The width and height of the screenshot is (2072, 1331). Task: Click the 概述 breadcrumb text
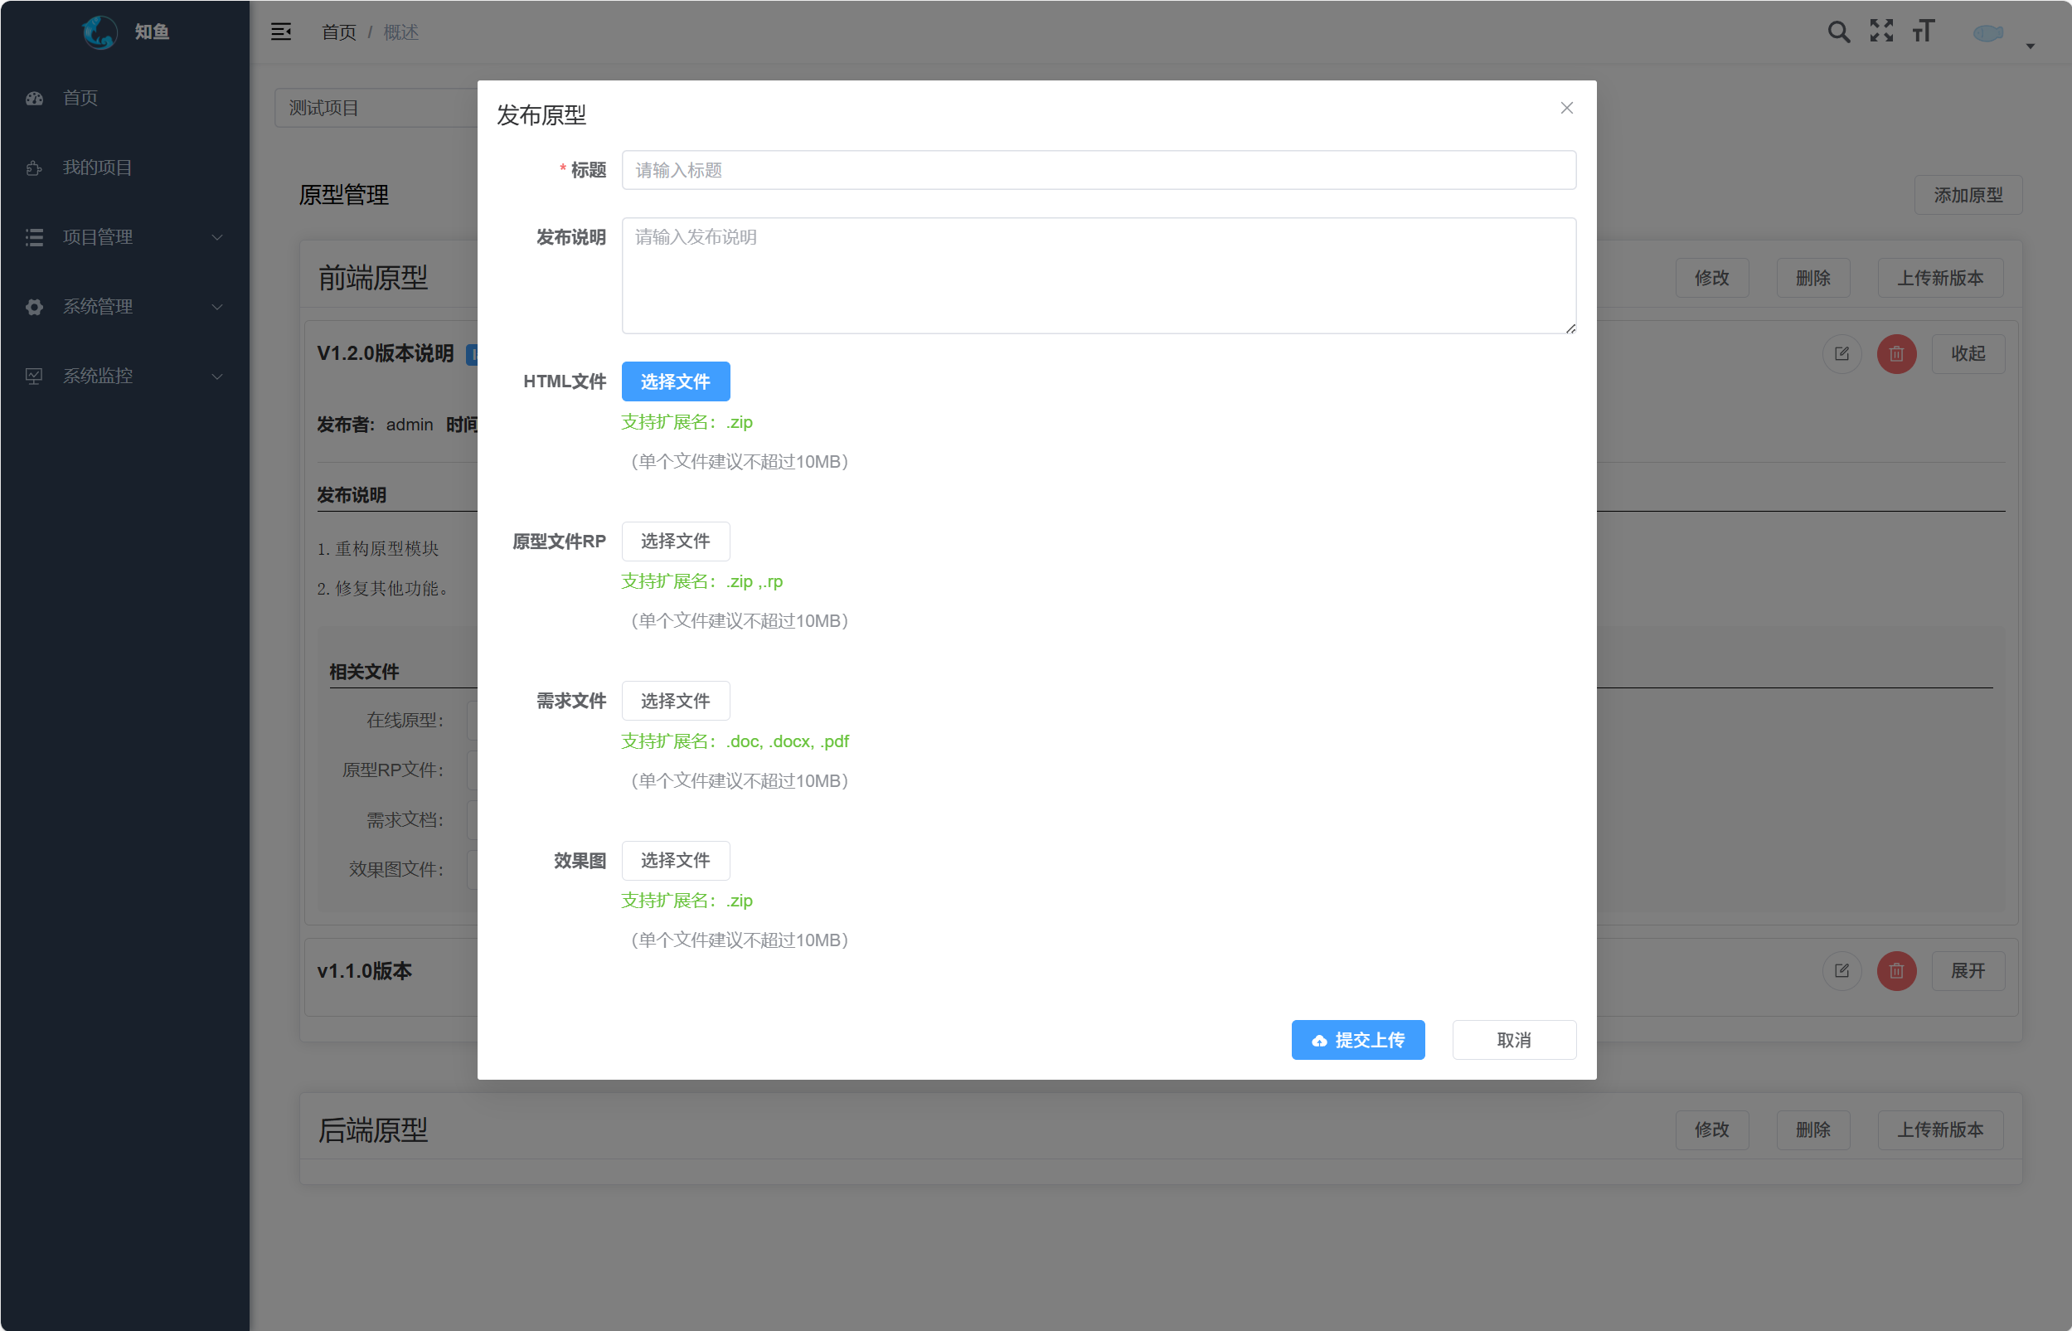pos(401,32)
